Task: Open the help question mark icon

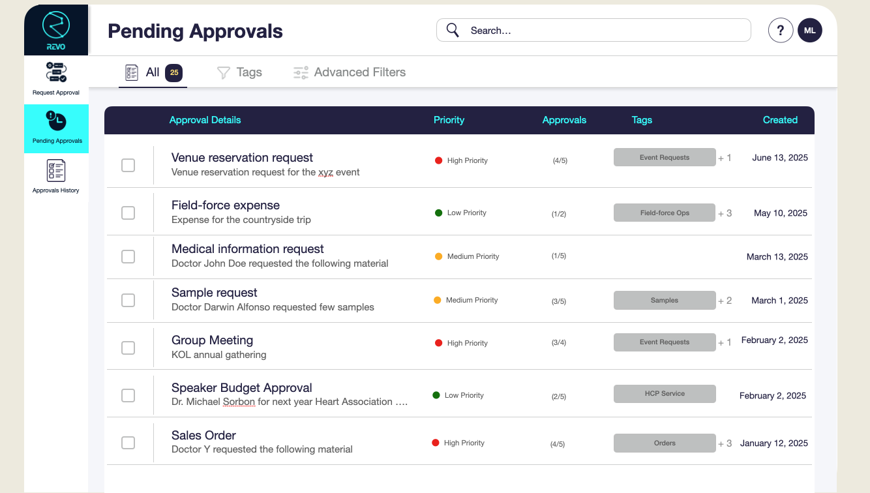Action: pyautogui.click(x=781, y=30)
